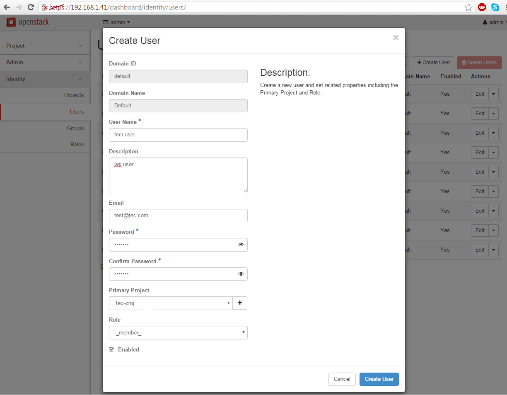Screen dimensions: 507x395
Task: Click the disabled Domain ID field
Action: (178, 76)
